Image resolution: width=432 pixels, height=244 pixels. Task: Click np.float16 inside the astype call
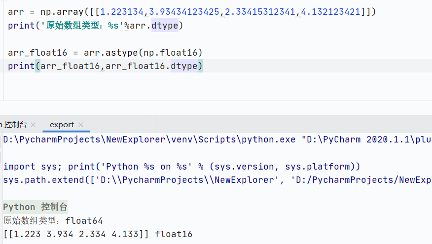(x=170, y=52)
